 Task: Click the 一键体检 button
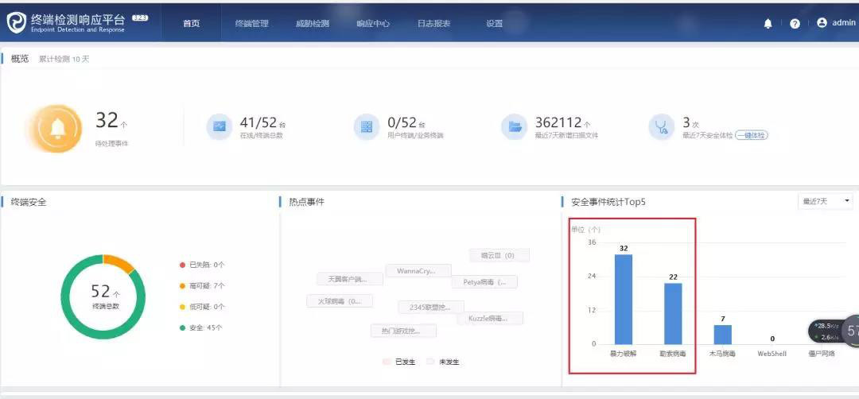point(751,135)
